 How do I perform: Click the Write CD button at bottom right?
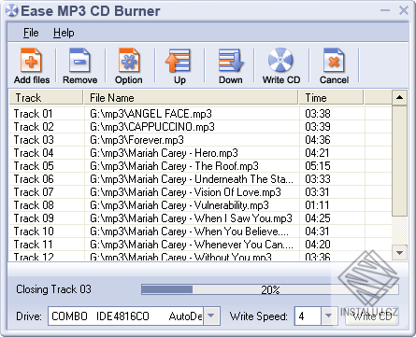372,316
